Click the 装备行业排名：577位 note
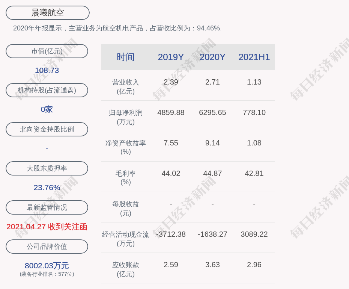The image size is (349, 289). 47,274
